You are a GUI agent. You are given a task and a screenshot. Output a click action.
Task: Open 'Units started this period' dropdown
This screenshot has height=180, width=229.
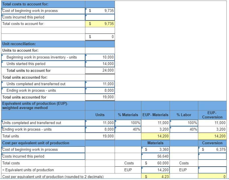click(x=43, y=64)
